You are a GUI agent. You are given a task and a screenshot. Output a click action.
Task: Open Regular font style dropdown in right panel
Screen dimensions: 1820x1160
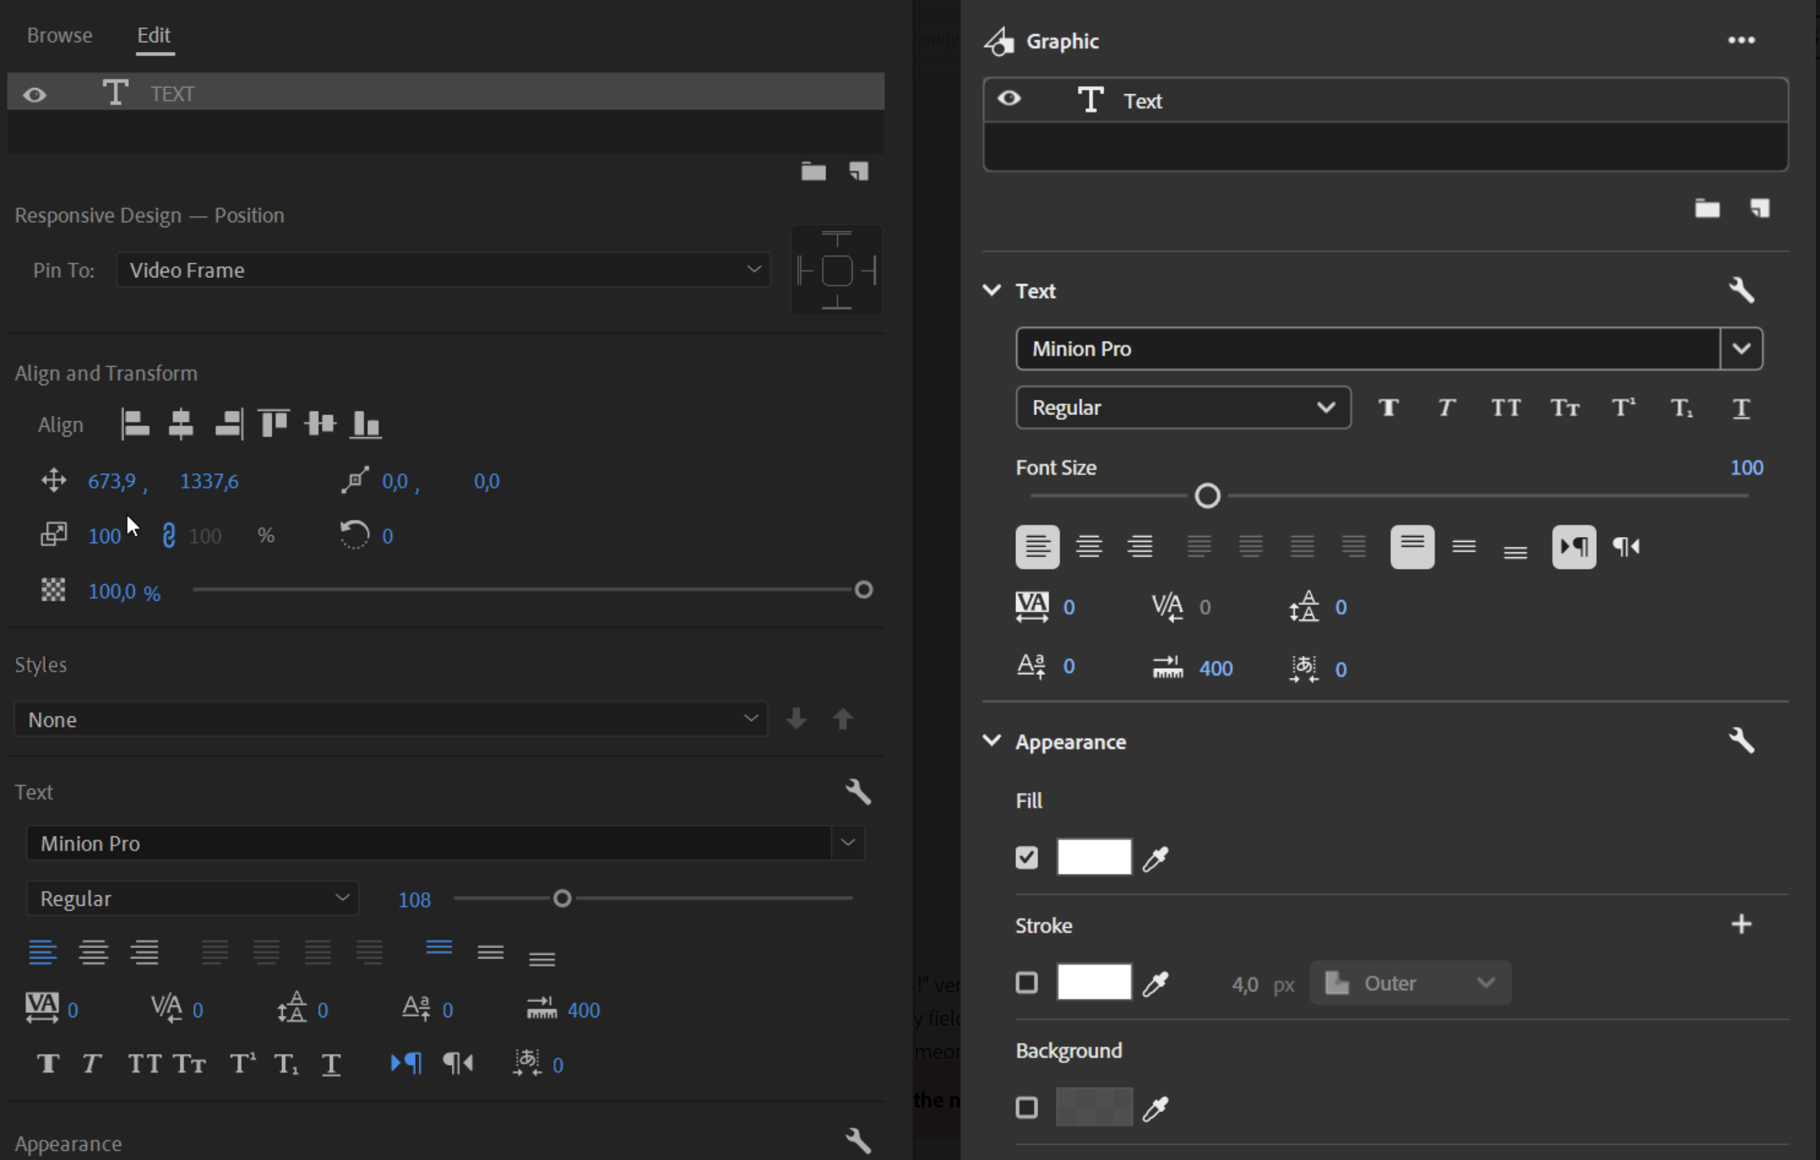pyautogui.click(x=1183, y=408)
